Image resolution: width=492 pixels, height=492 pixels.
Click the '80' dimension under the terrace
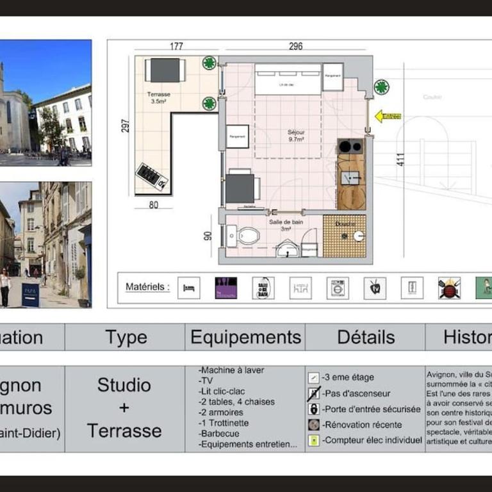[154, 205]
